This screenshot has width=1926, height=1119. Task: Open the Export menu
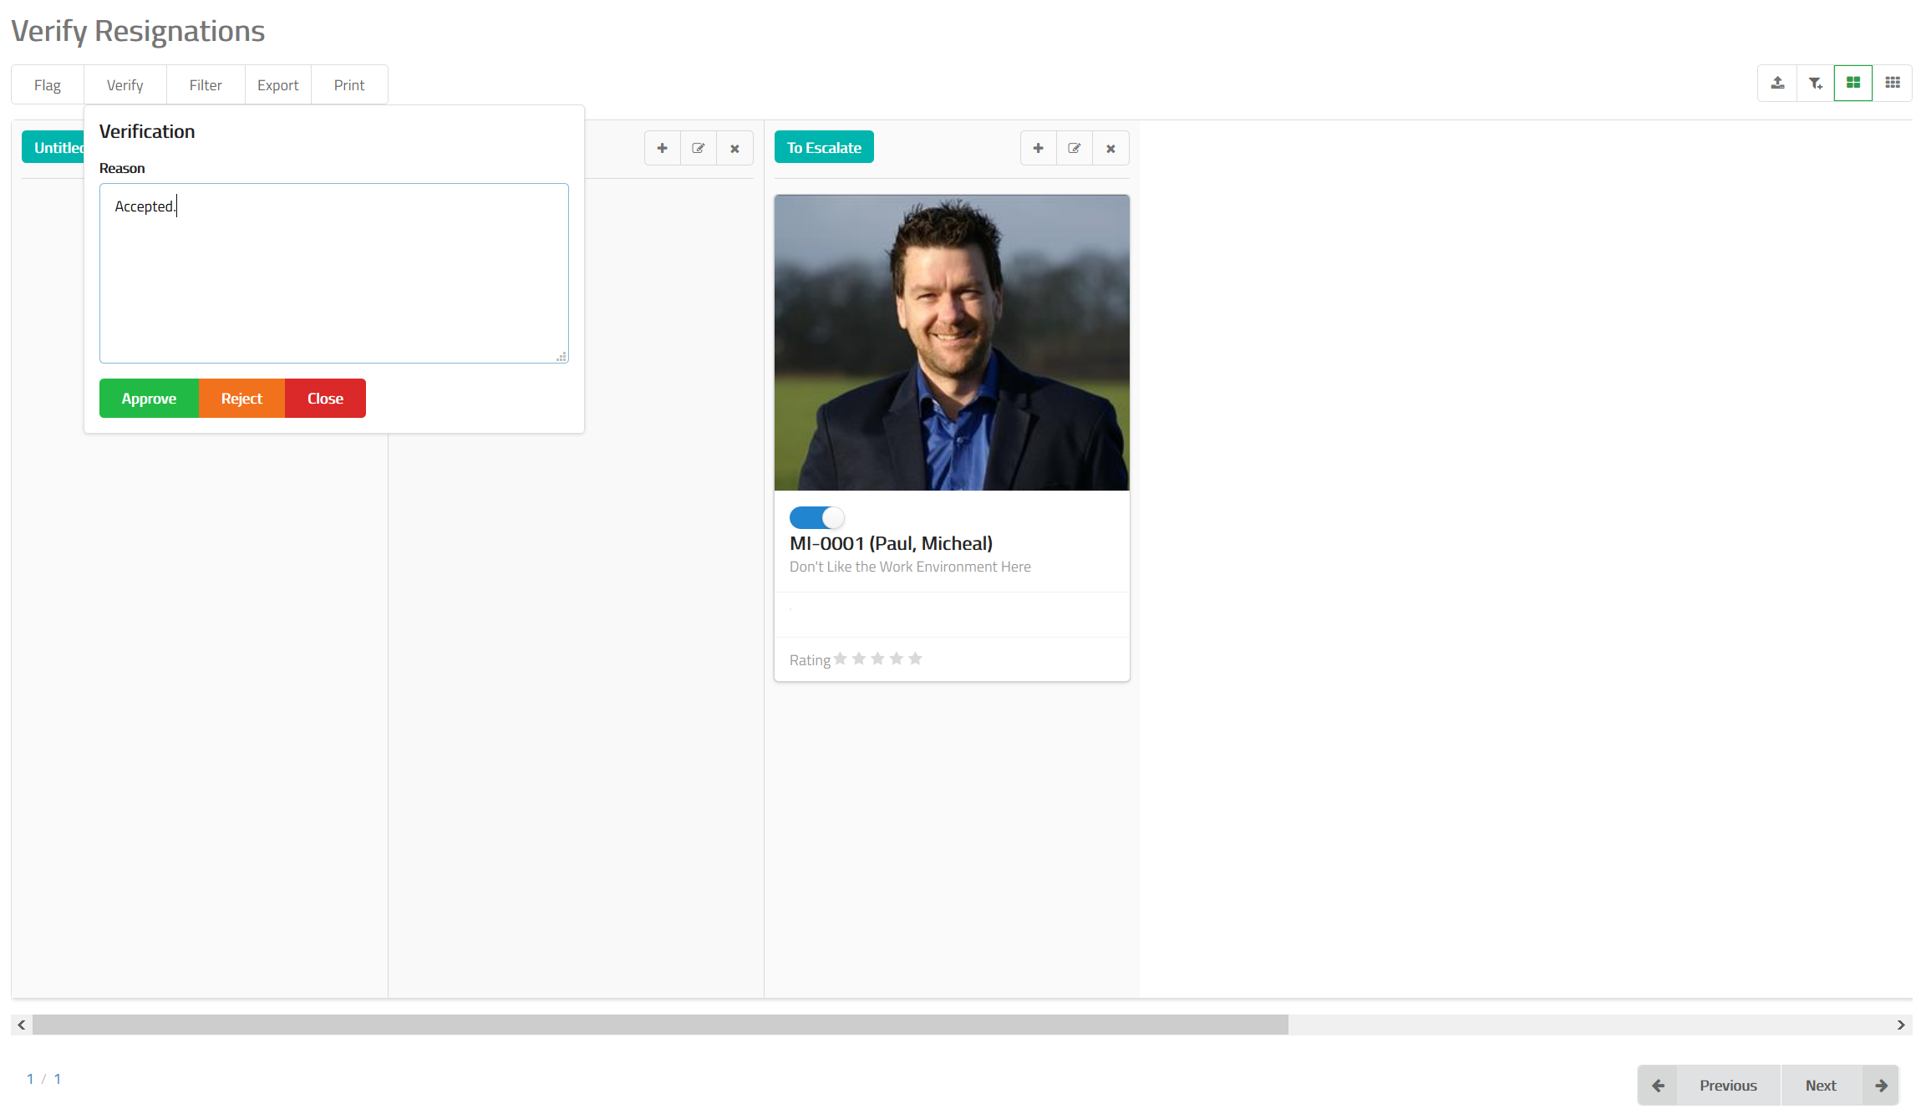click(277, 85)
